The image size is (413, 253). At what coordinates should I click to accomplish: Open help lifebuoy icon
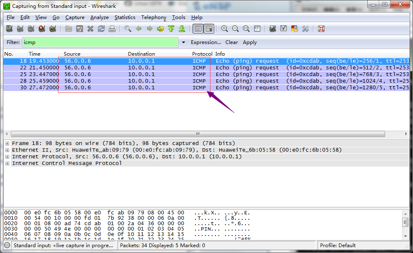pos(321,29)
